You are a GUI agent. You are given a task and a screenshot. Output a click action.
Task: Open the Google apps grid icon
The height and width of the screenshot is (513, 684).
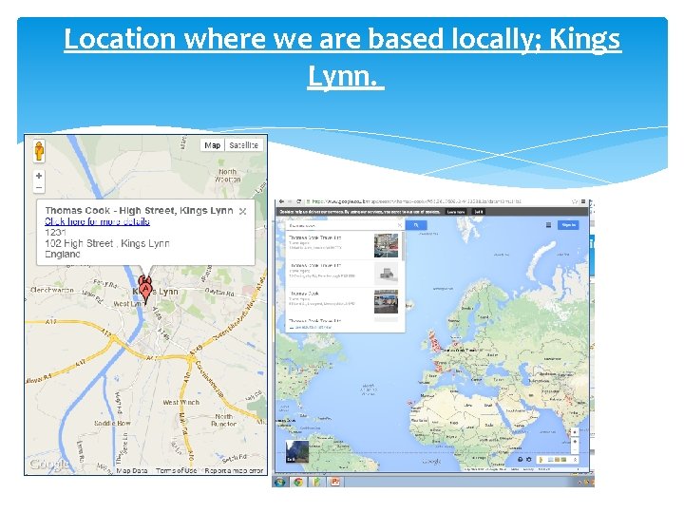(548, 225)
